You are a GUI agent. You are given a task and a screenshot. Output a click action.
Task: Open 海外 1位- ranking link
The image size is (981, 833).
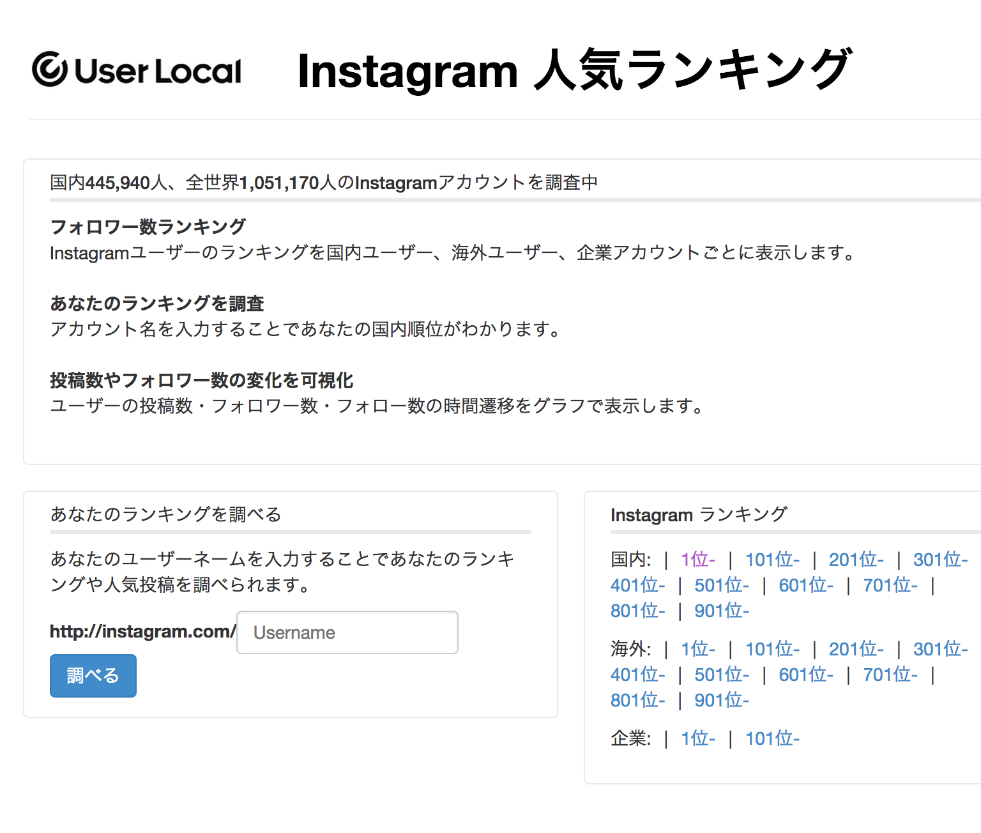point(698,649)
